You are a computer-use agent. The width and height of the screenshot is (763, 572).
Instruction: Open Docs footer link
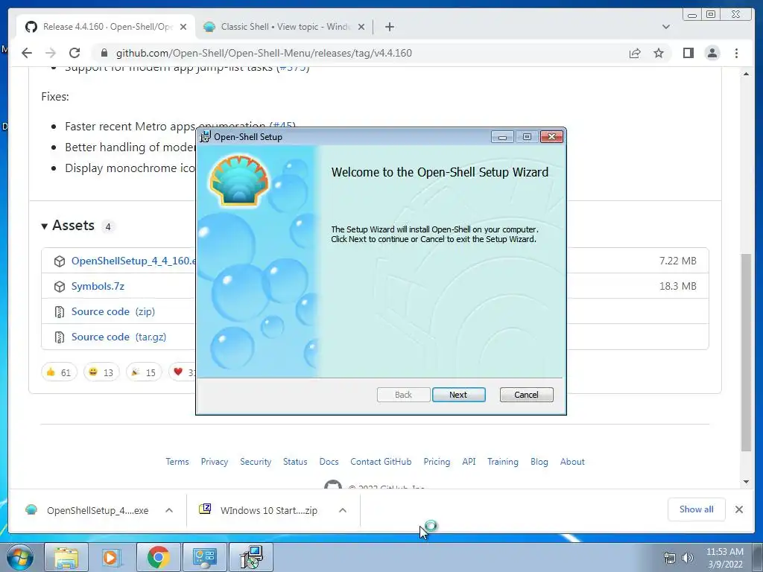[329, 462]
